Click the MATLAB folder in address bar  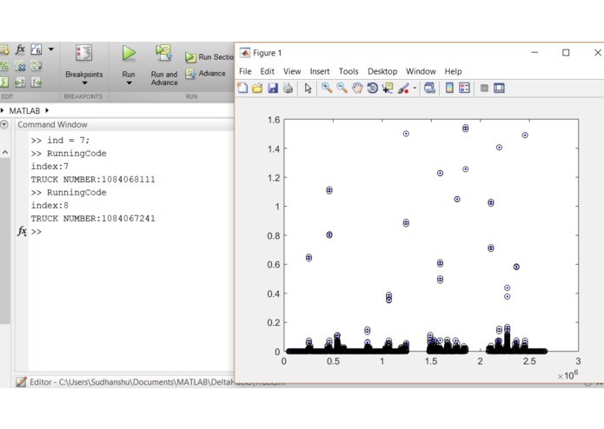tap(24, 111)
